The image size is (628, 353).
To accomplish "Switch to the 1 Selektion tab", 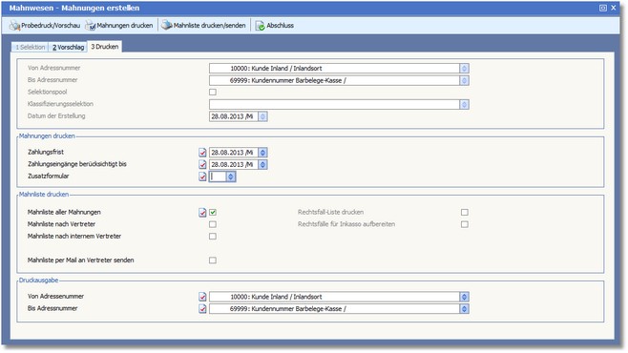I will click(30, 48).
